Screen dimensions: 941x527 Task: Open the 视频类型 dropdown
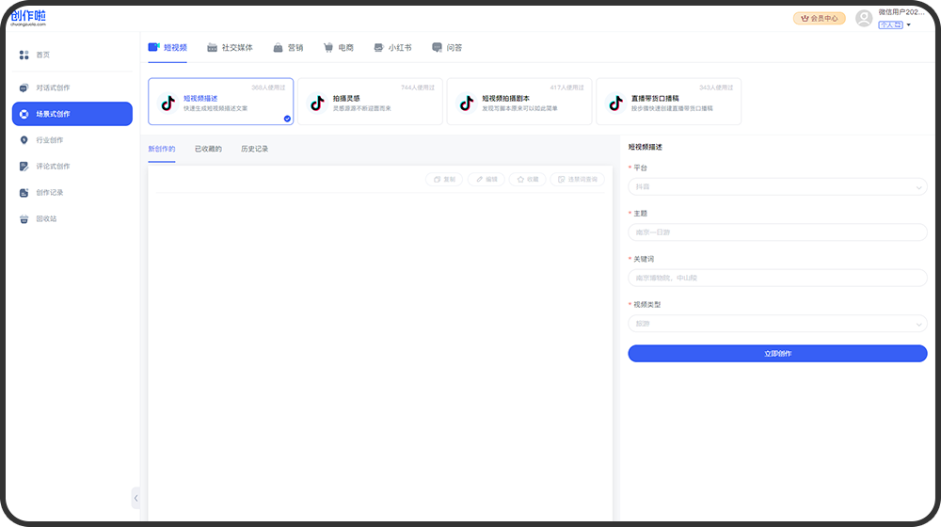click(x=776, y=324)
